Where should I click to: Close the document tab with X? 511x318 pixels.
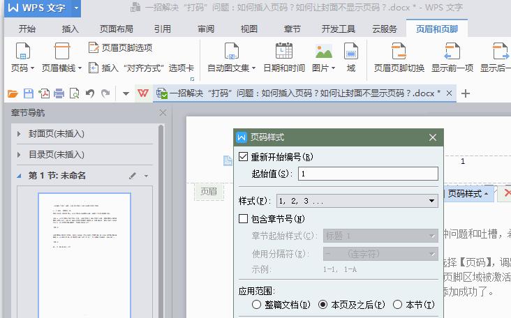449,93
